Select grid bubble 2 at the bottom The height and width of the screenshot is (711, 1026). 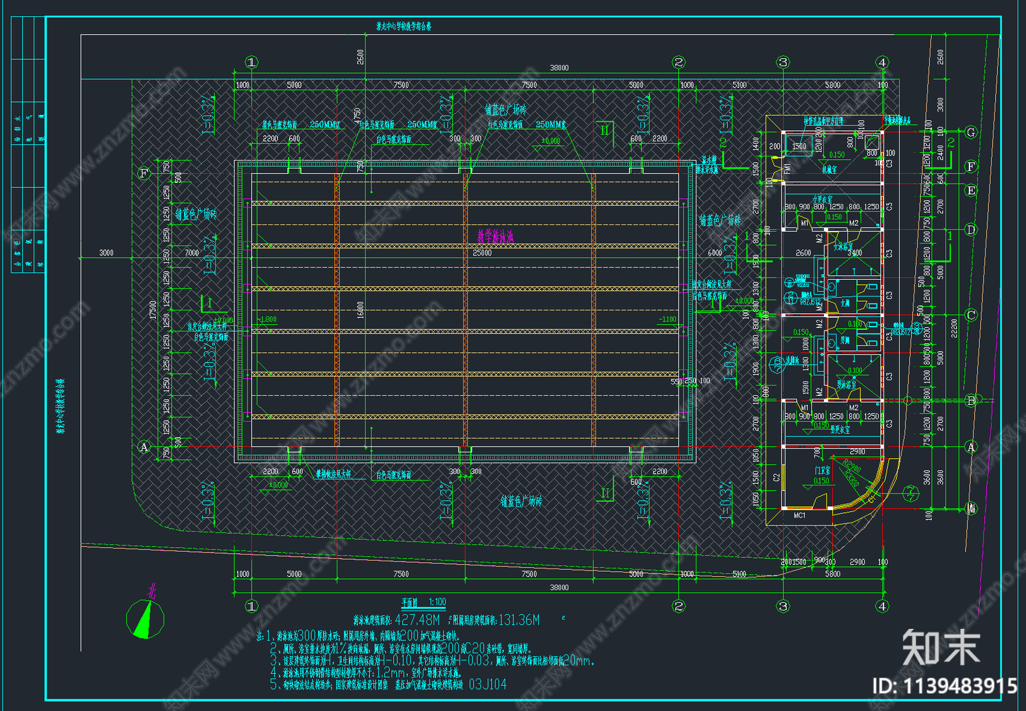[x=678, y=606]
